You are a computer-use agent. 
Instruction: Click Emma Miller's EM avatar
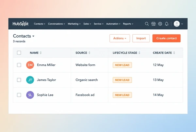(x=30, y=65)
